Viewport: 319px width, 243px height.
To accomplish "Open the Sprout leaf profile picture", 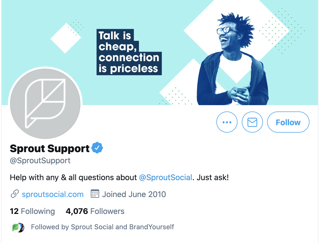I will 45,104.
